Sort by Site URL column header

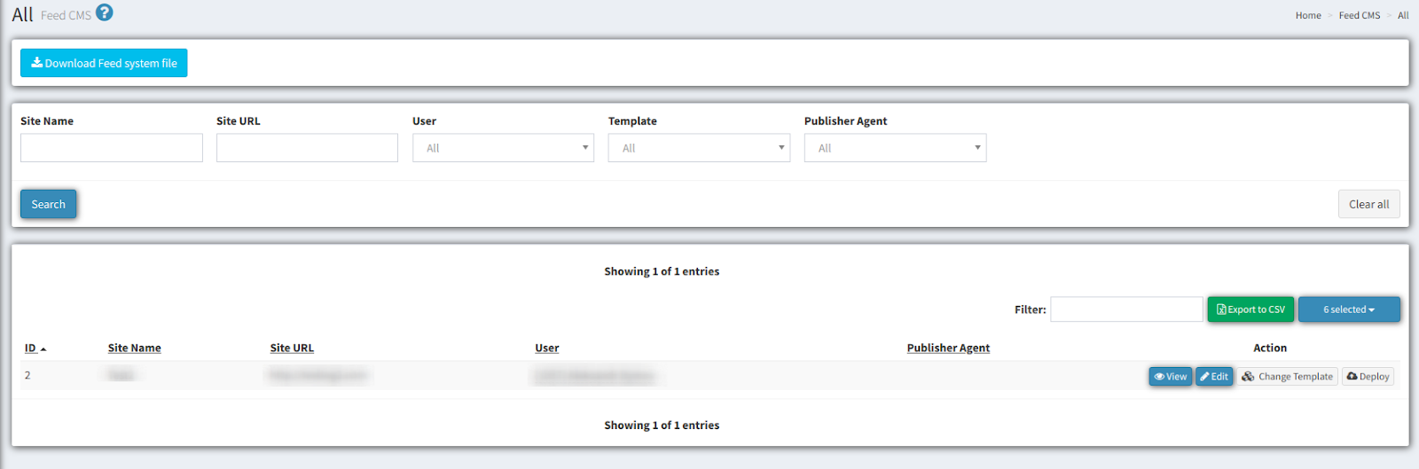292,348
